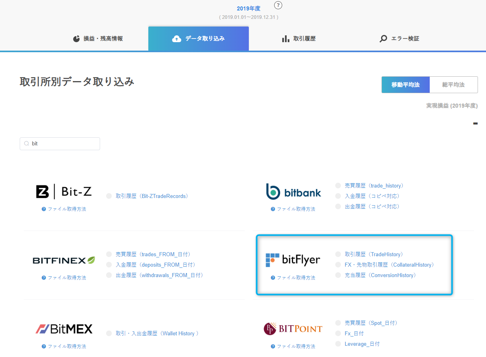Select the Wallet History radio for BitMEX
Screen dimensions: 486x357
[x=109, y=333]
